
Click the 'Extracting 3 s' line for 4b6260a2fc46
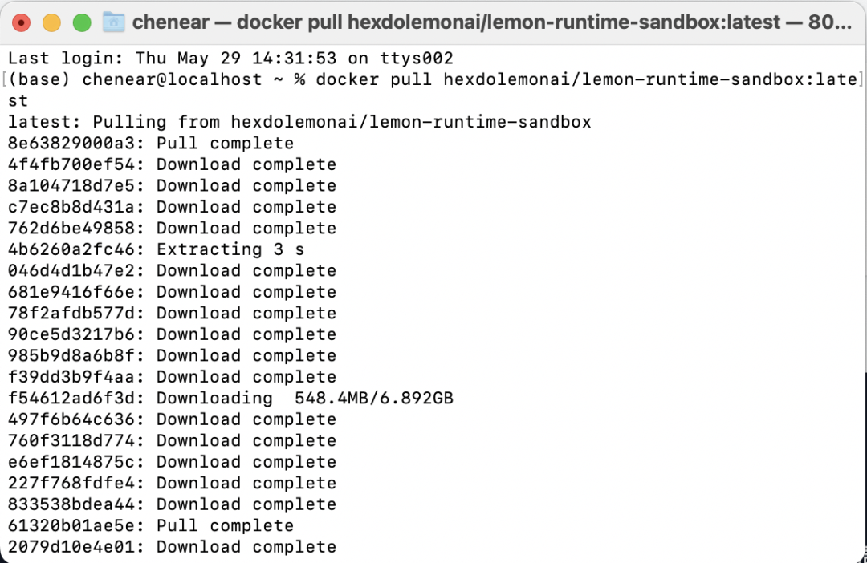156,249
